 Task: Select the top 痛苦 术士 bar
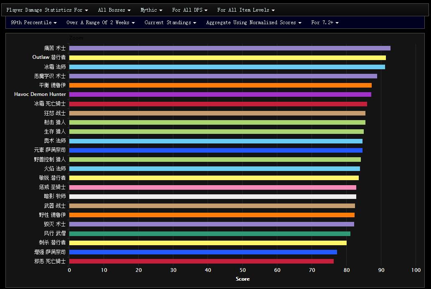click(x=230, y=48)
